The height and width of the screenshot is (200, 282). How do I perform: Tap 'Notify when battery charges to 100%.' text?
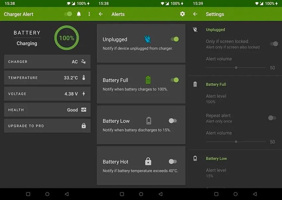point(135,89)
